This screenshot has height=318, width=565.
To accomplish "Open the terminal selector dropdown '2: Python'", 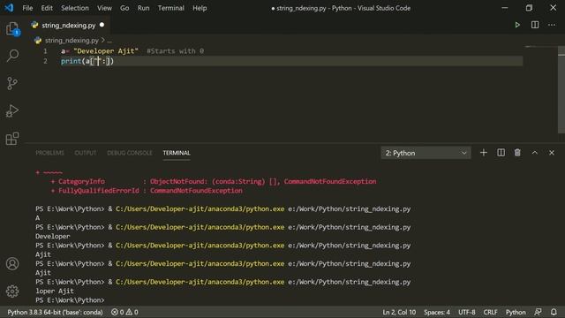I will click(426, 153).
